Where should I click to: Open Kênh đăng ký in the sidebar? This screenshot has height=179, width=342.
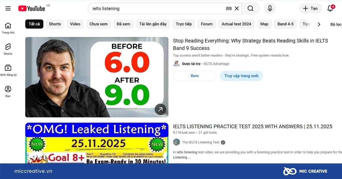tap(8, 69)
